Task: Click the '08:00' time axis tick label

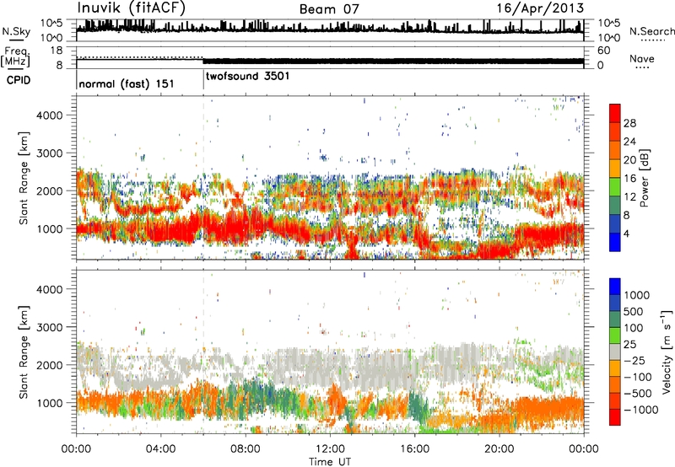Action: coord(246,448)
